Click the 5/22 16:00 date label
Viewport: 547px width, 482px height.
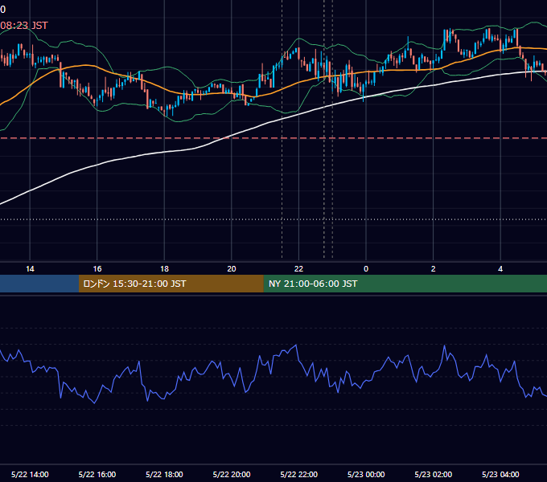point(97,474)
